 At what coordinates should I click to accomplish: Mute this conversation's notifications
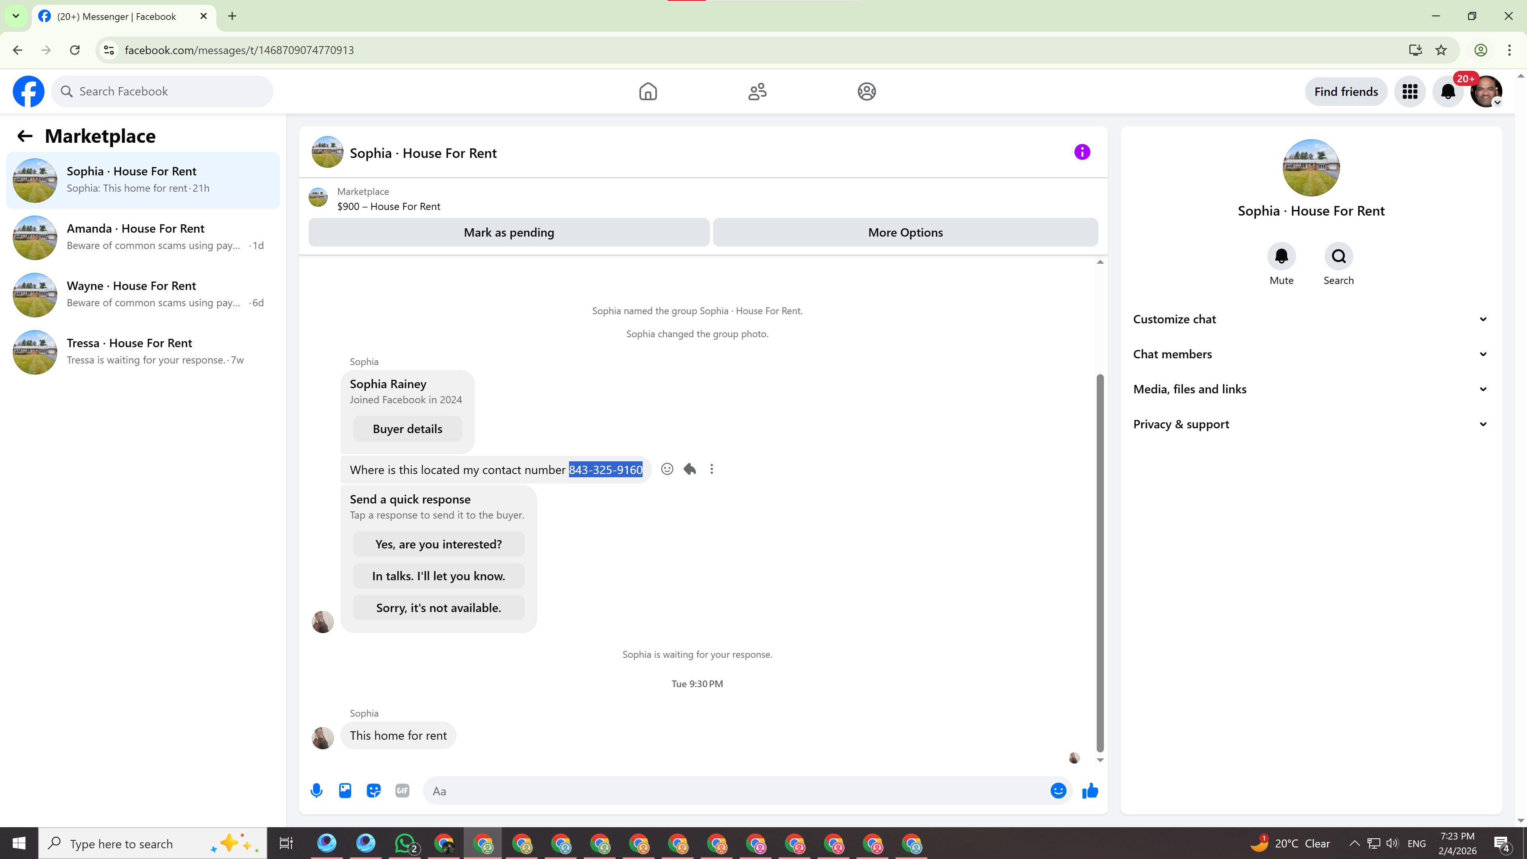coord(1281,257)
